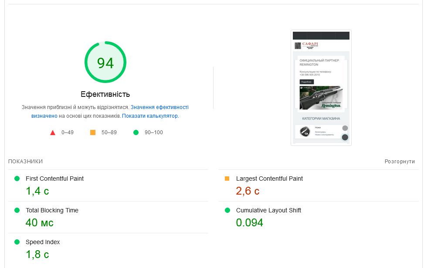The image size is (424, 268).
Task: Open the mobile page screenshot thumbnail
Action: pyautogui.click(x=321, y=87)
